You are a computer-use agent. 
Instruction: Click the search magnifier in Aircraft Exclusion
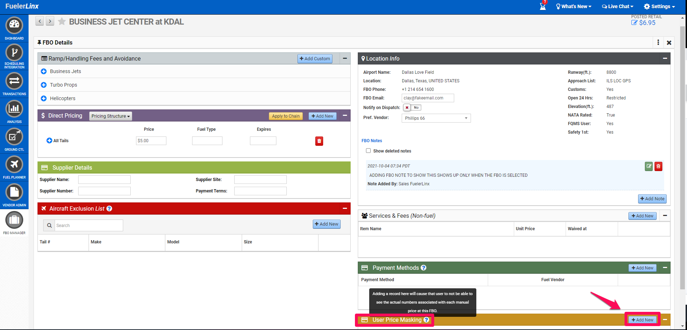coord(49,226)
